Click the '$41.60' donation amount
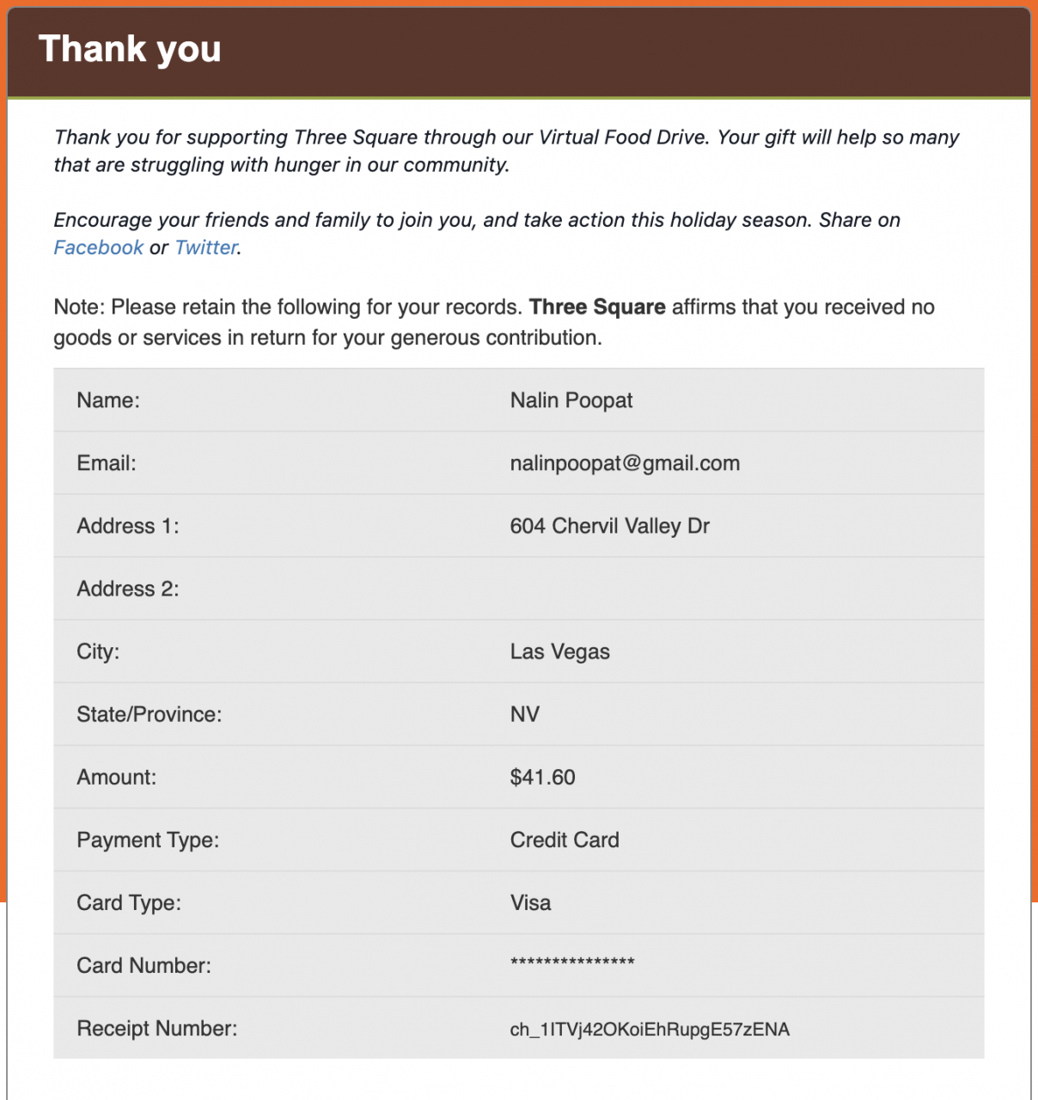 542,777
